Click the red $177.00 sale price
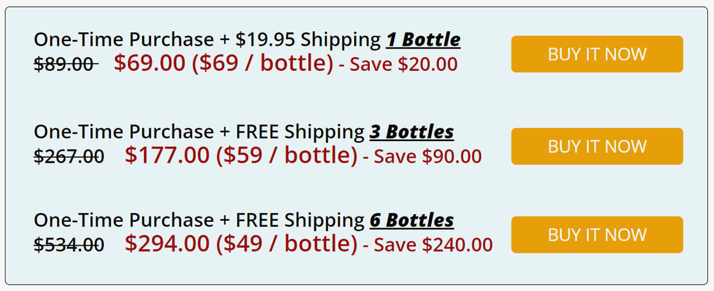The image size is (714, 291). tap(167, 155)
